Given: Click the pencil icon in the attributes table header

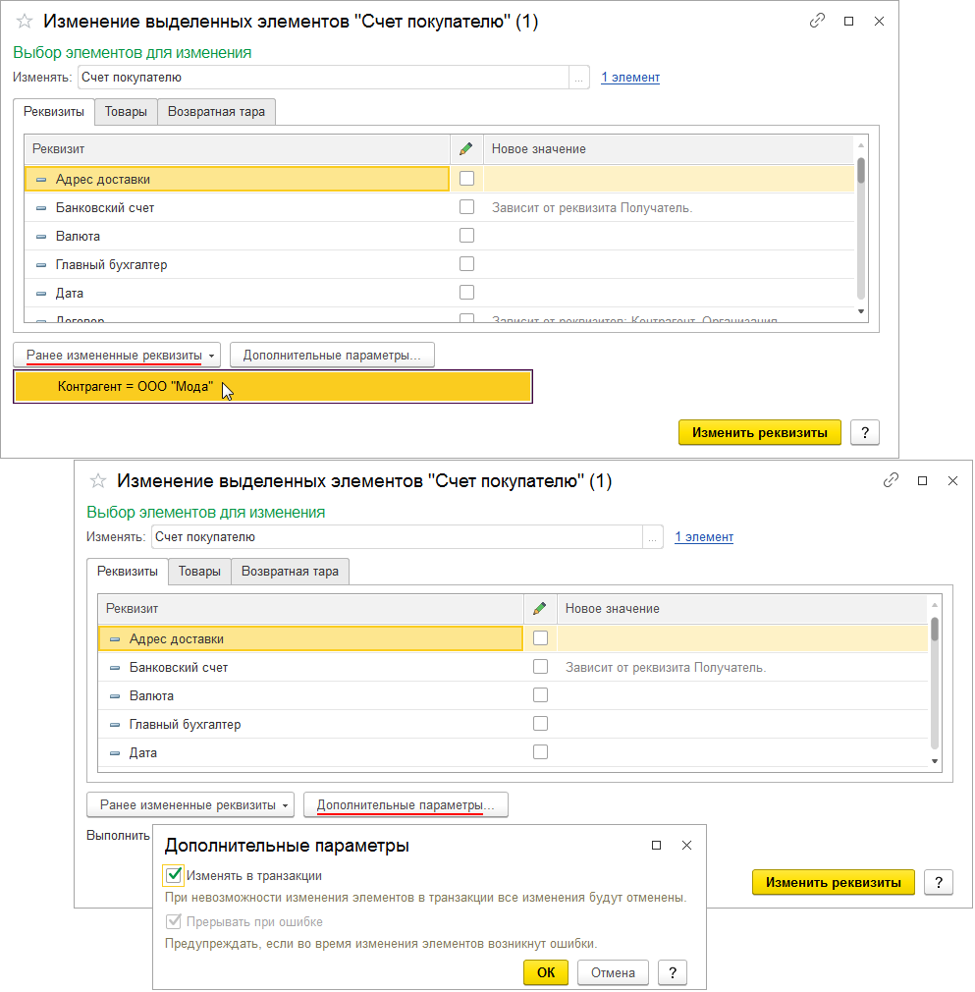Looking at the screenshot, I should point(466,148).
